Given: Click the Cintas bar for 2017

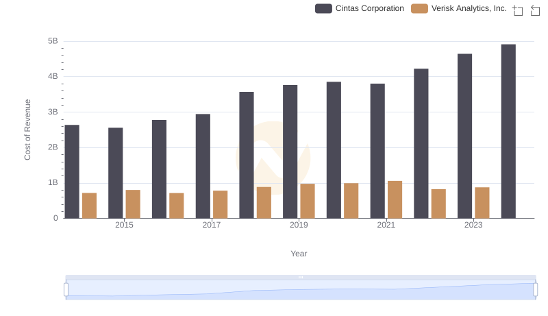Looking at the screenshot, I should point(203,166).
